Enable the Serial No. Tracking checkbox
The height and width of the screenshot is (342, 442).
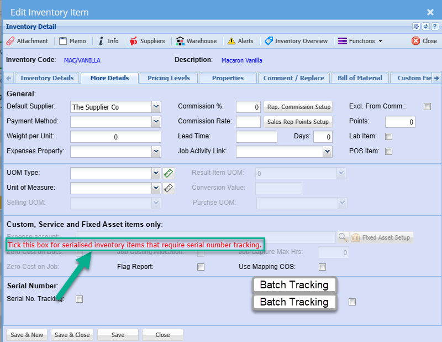[79, 299]
